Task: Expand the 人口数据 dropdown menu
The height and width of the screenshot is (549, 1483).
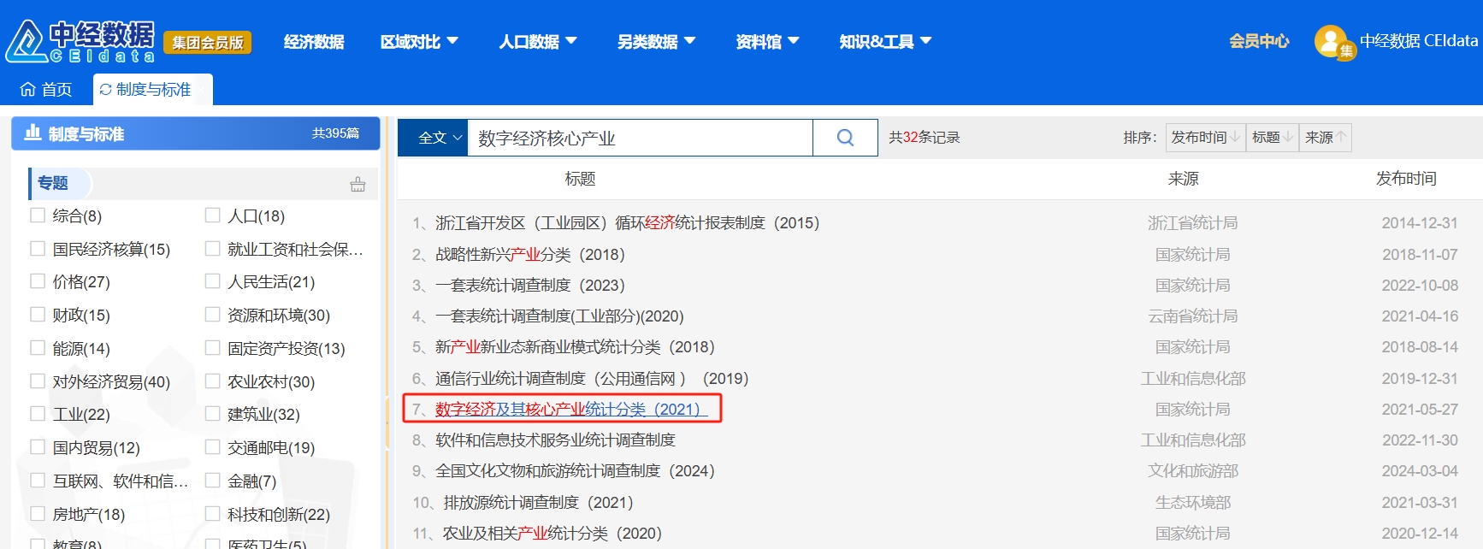Action: (538, 41)
